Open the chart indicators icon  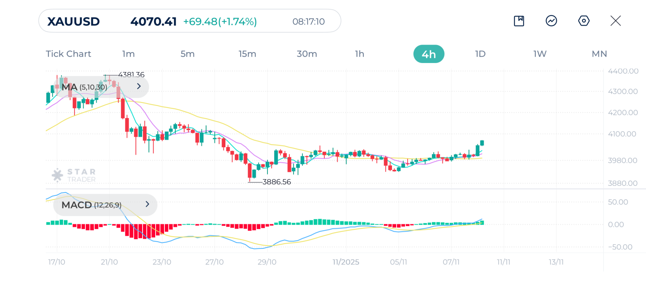click(x=551, y=21)
